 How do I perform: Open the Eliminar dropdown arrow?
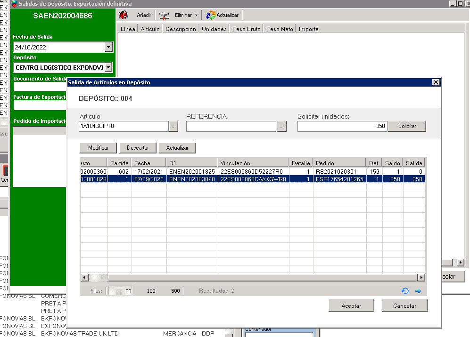[x=196, y=15]
